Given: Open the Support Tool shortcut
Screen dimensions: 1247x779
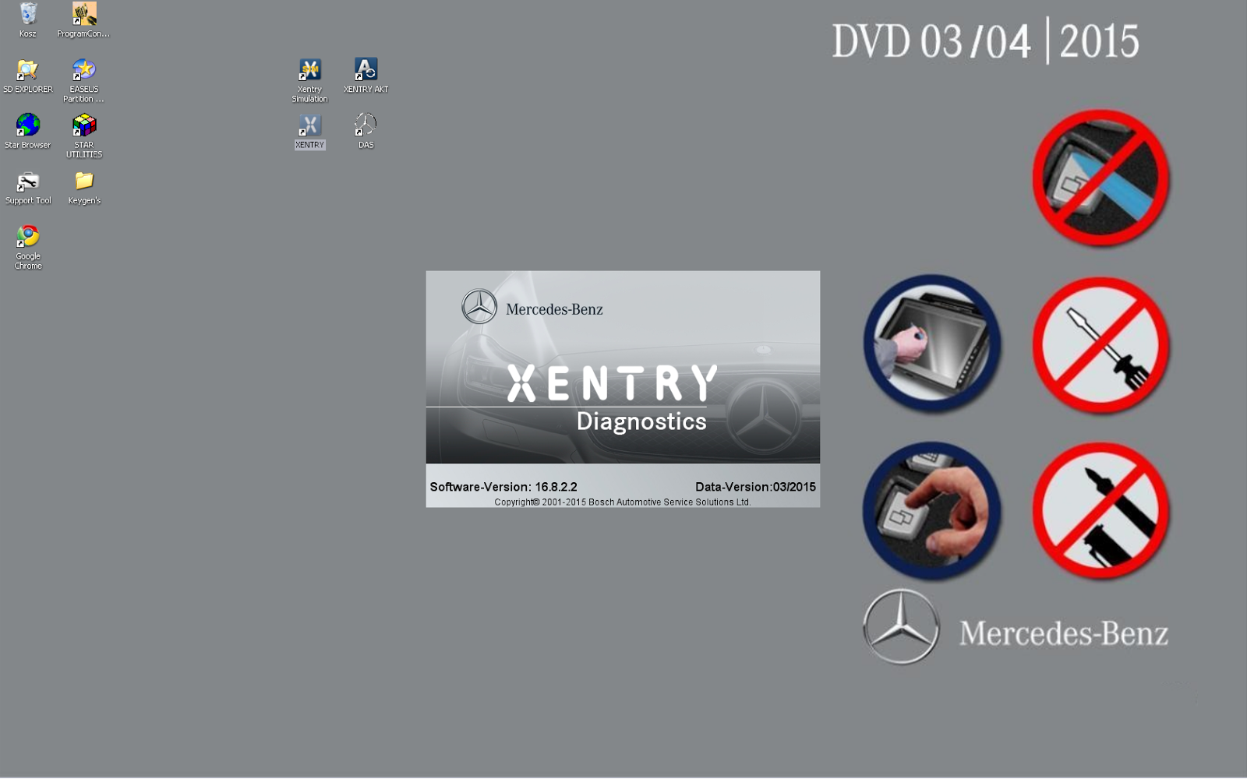Looking at the screenshot, I should (28, 187).
